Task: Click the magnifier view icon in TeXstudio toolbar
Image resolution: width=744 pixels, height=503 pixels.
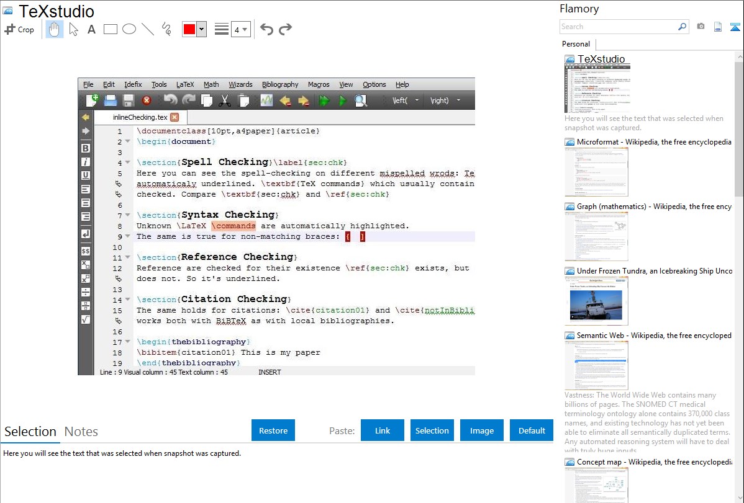Action: (x=361, y=100)
